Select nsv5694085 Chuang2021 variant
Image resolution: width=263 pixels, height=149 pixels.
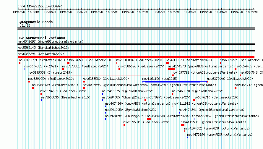pos(122,97)
